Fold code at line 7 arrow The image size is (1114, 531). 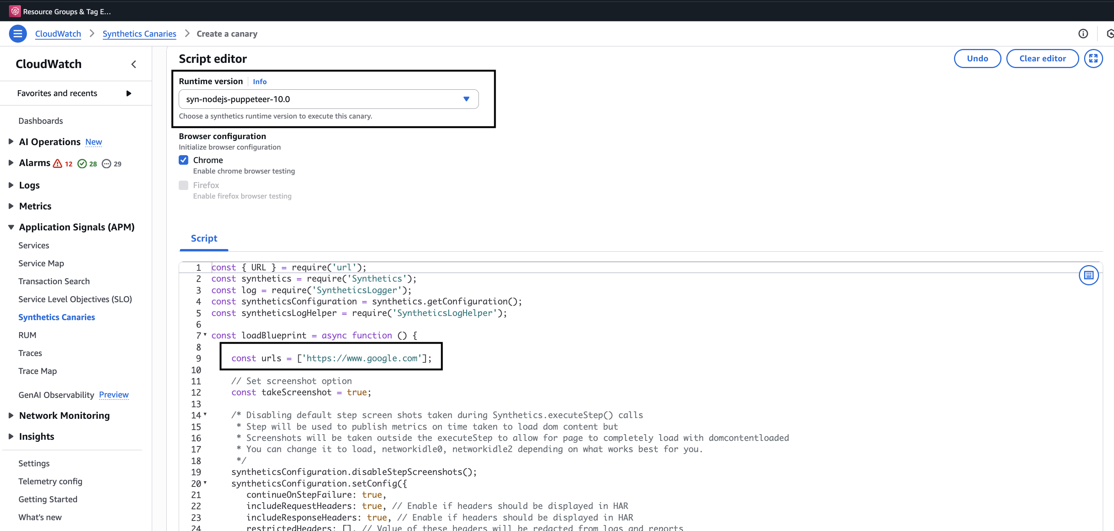pos(205,335)
